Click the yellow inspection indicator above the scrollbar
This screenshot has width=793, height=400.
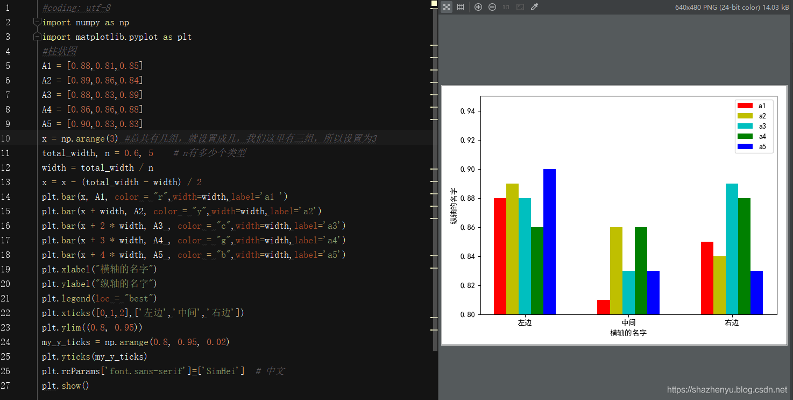[x=434, y=3]
